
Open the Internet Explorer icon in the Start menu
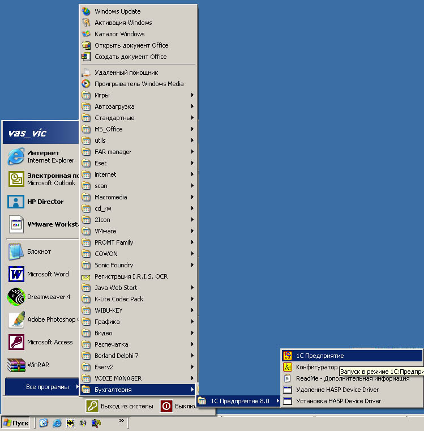pyautogui.click(x=16, y=156)
